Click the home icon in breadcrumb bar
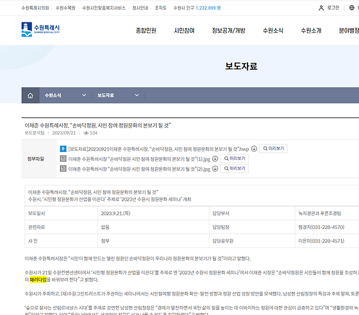The width and height of the screenshot is (359, 315). 31,96
